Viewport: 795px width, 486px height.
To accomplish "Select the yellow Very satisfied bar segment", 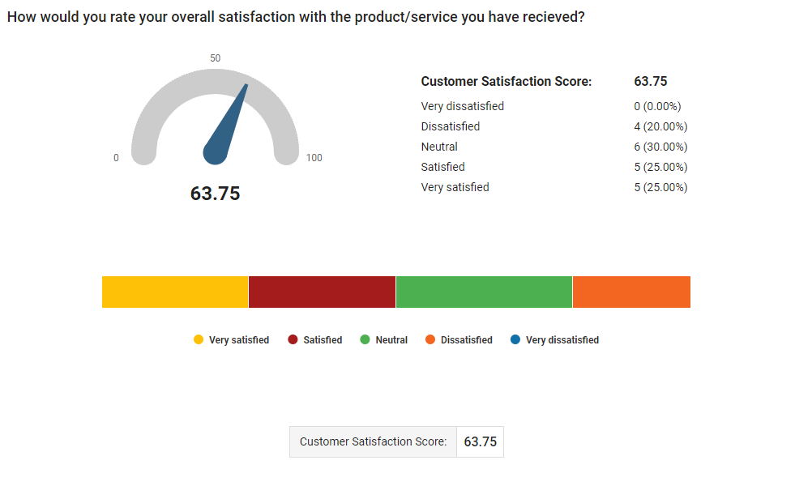I will 175,292.
